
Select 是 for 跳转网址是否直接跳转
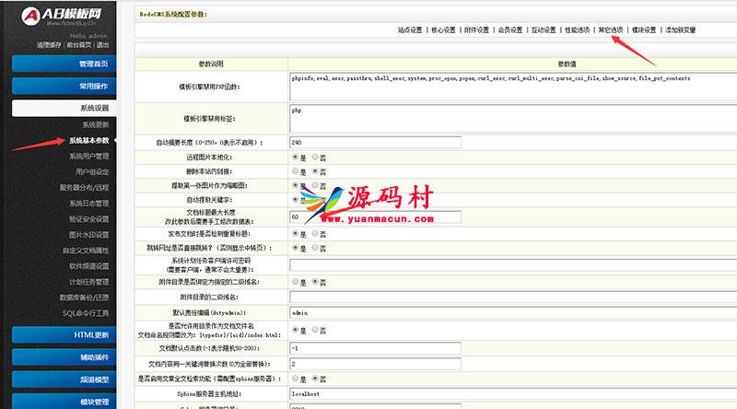(x=295, y=247)
